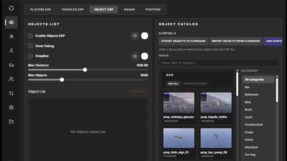Click Add All in Bar category
The image size is (287, 161).
click(173, 84)
